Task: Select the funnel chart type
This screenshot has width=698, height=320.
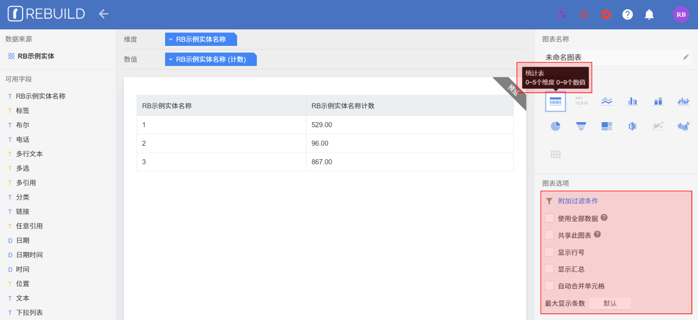Action: [581, 126]
